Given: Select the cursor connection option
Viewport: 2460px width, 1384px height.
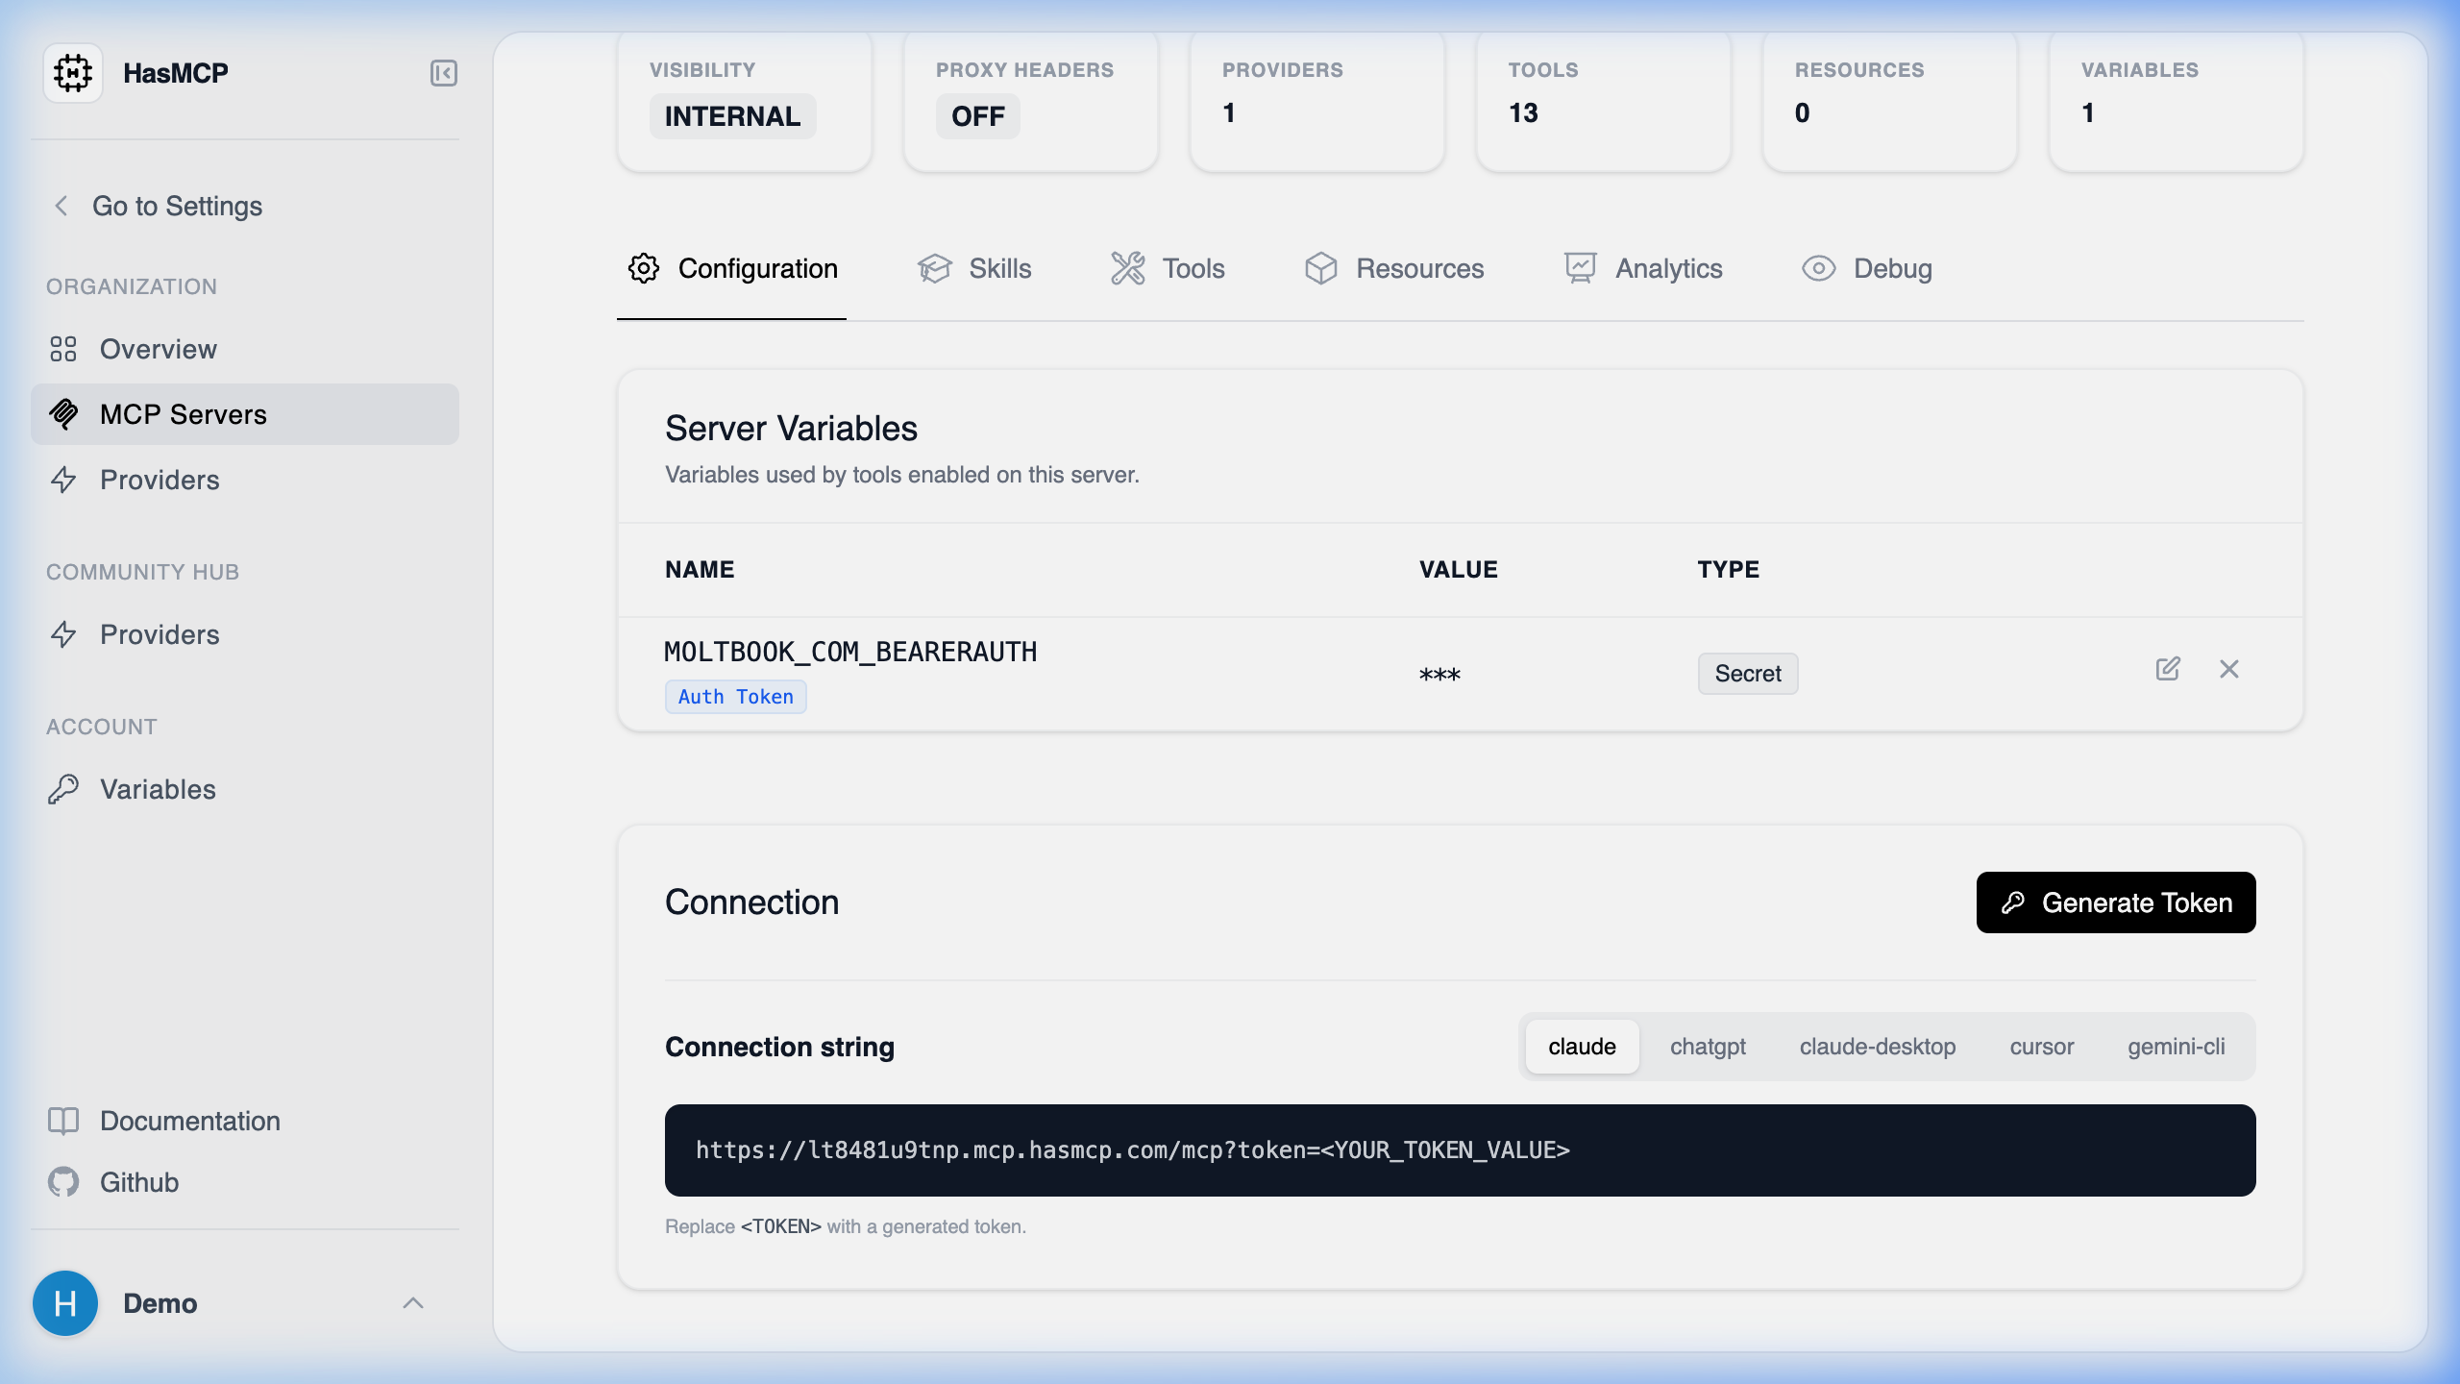Looking at the screenshot, I should (2041, 1047).
